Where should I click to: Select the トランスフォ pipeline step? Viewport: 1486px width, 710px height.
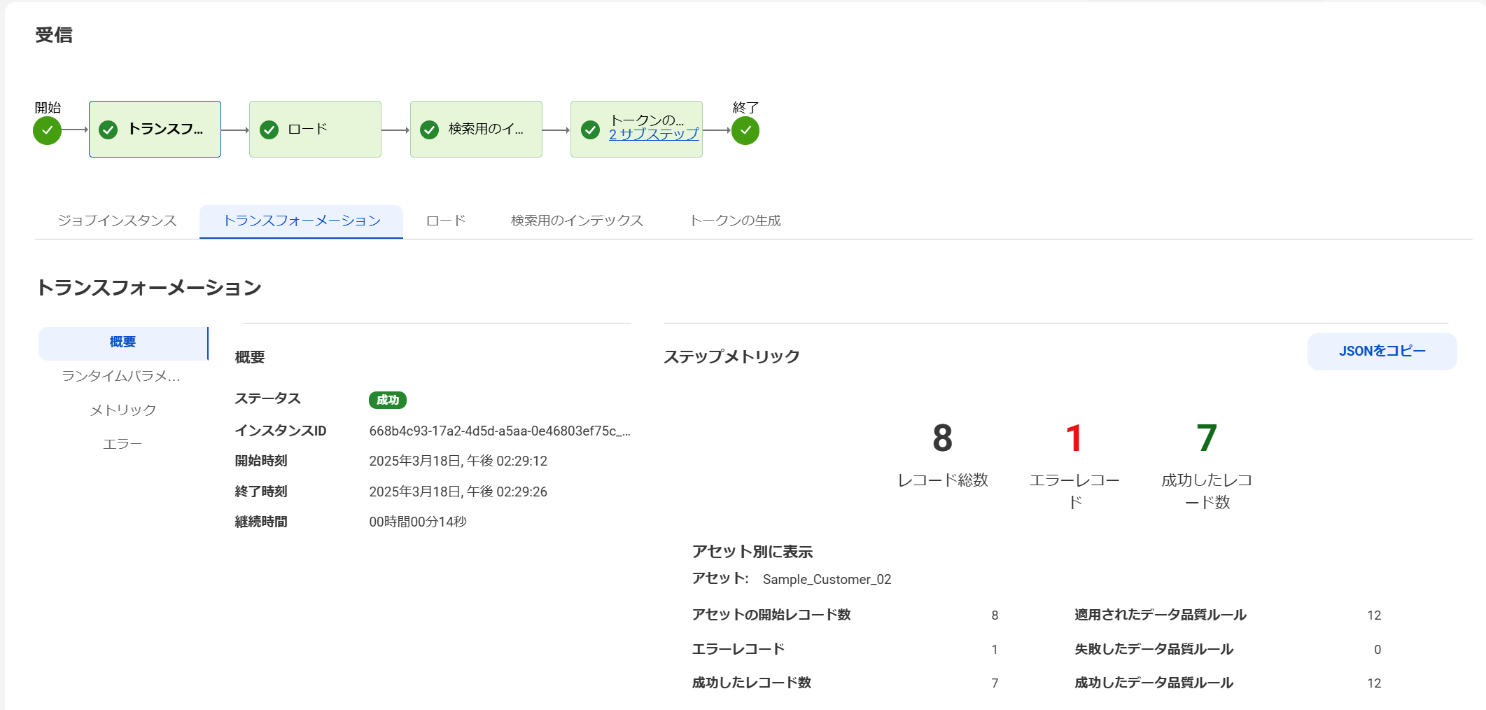point(154,130)
